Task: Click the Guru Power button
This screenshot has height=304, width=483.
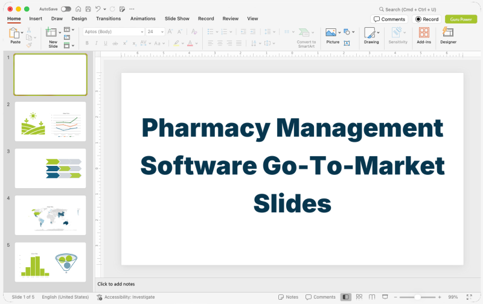Action: [x=461, y=19]
